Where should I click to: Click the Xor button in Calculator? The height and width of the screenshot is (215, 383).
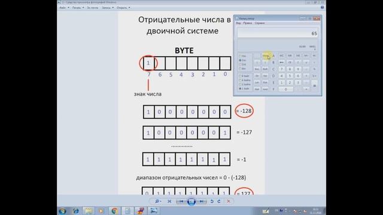point(265,76)
